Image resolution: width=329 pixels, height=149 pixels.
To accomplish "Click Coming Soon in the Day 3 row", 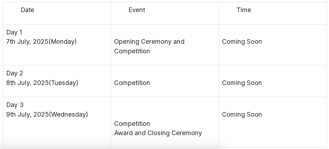I will (x=242, y=115).
